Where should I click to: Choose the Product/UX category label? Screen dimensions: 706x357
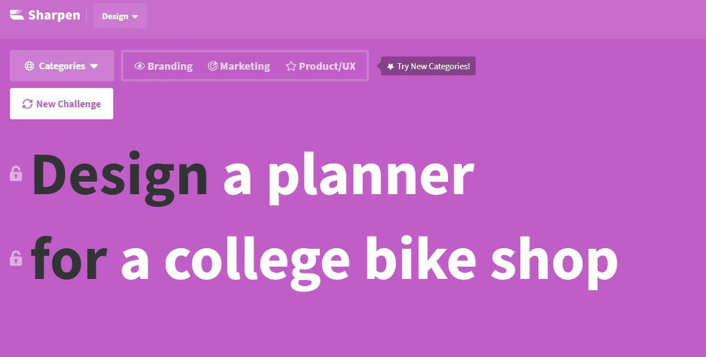coord(327,66)
